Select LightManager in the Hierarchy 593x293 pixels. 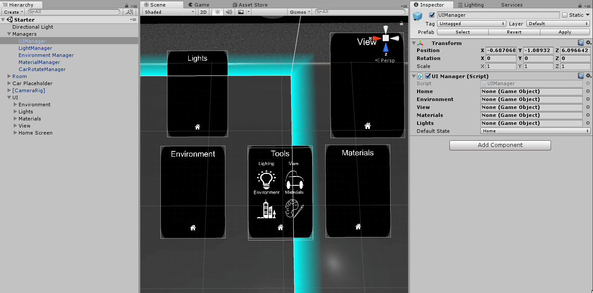point(35,48)
